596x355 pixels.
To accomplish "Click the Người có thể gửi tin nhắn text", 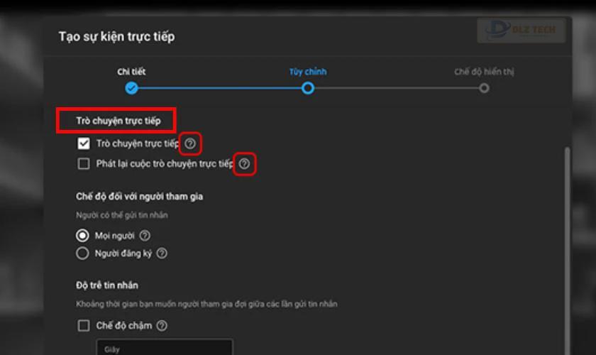I will 122,215.
